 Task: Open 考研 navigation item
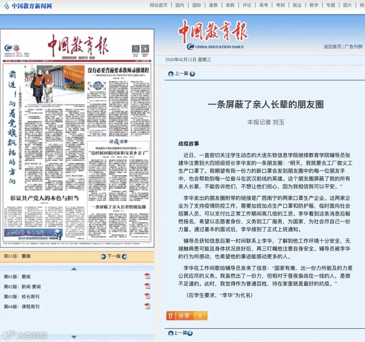[x=280, y=5]
